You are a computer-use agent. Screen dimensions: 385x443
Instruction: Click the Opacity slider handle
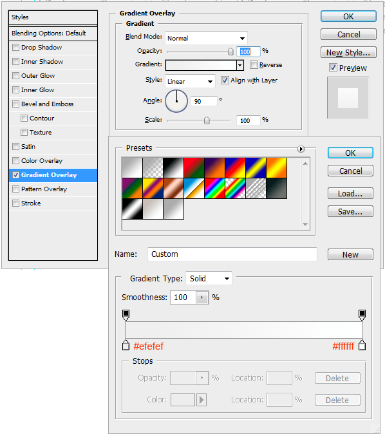tap(230, 52)
